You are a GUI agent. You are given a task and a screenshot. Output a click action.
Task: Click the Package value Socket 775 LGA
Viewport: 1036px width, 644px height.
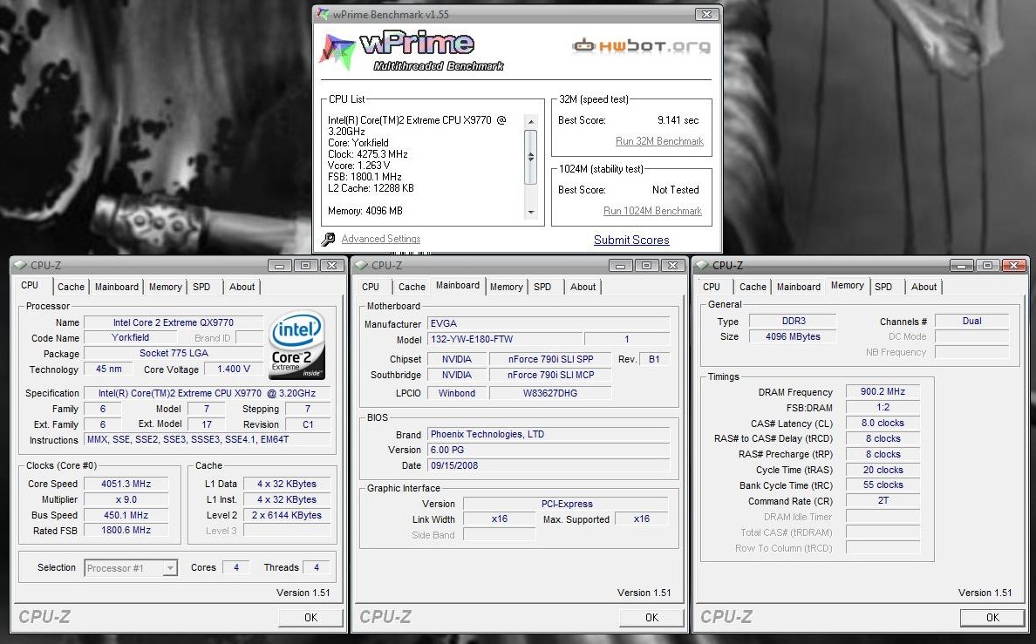174,354
